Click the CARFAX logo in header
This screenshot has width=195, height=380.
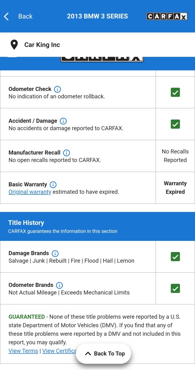[167, 16]
